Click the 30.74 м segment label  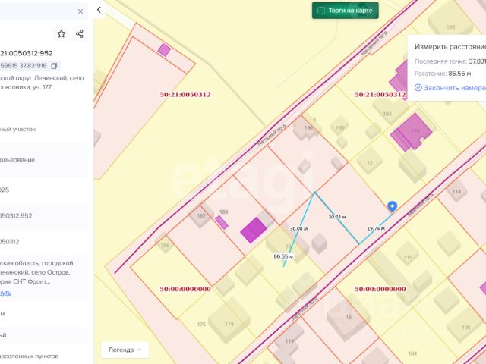337,217
